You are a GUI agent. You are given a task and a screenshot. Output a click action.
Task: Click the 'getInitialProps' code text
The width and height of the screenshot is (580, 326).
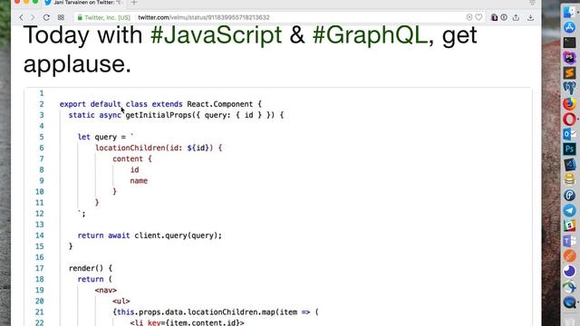pos(159,115)
